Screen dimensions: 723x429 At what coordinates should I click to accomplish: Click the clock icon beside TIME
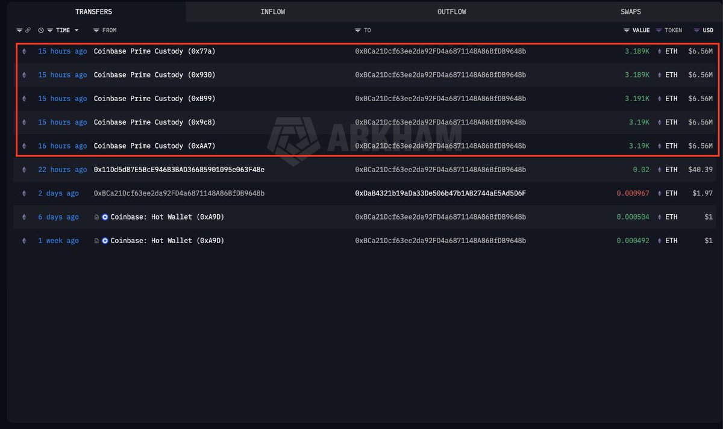coord(41,30)
